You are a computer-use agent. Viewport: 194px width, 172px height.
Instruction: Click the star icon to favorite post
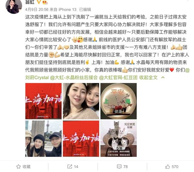click(x=18, y=167)
